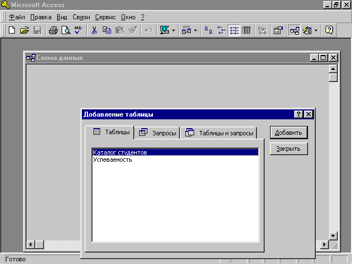Open the Связи menu
352x264 pixels.
tap(81, 17)
